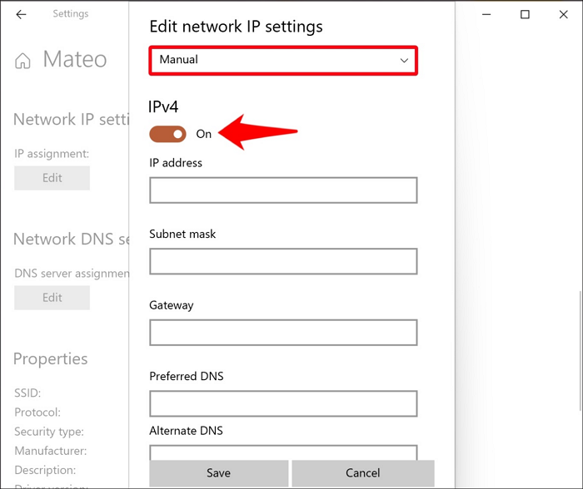Click Edit under DNS server assignment

click(x=52, y=298)
